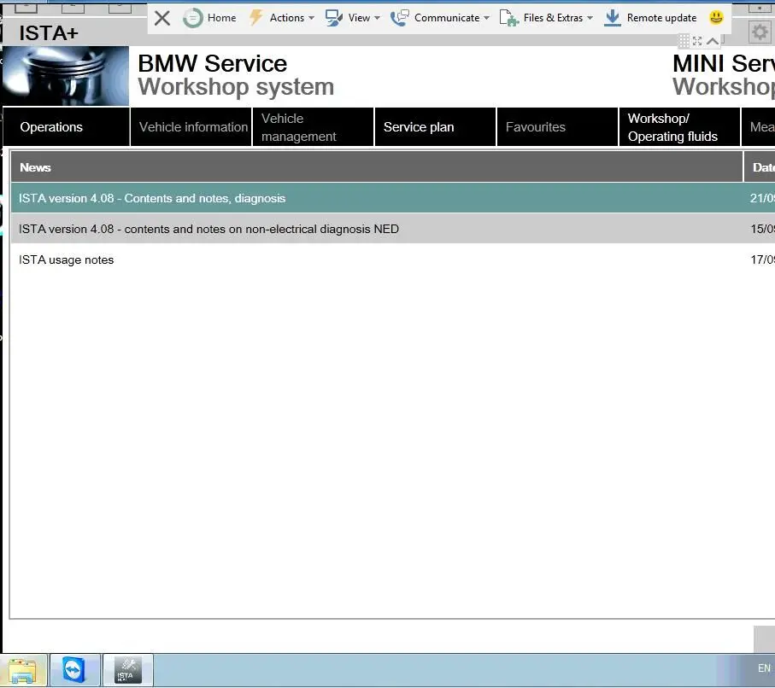The width and height of the screenshot is (775, 688).
Task: Click the View menu label
Action: tap(359, 18)
